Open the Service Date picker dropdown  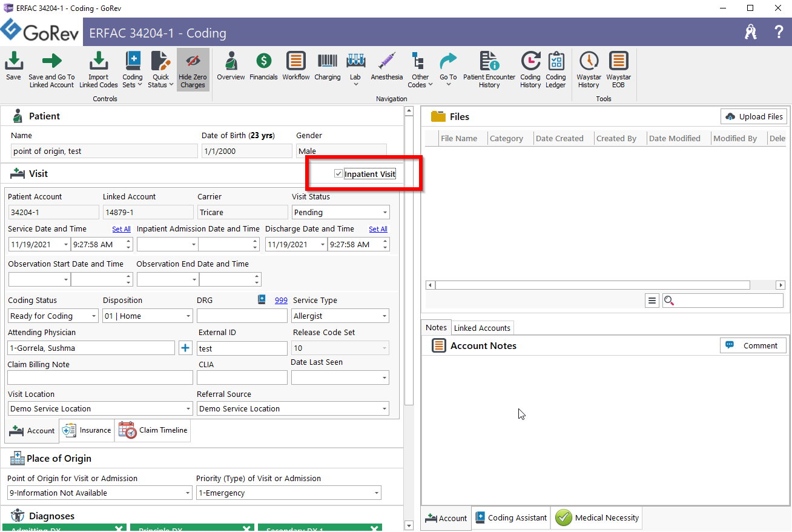(x=65, y=245)
